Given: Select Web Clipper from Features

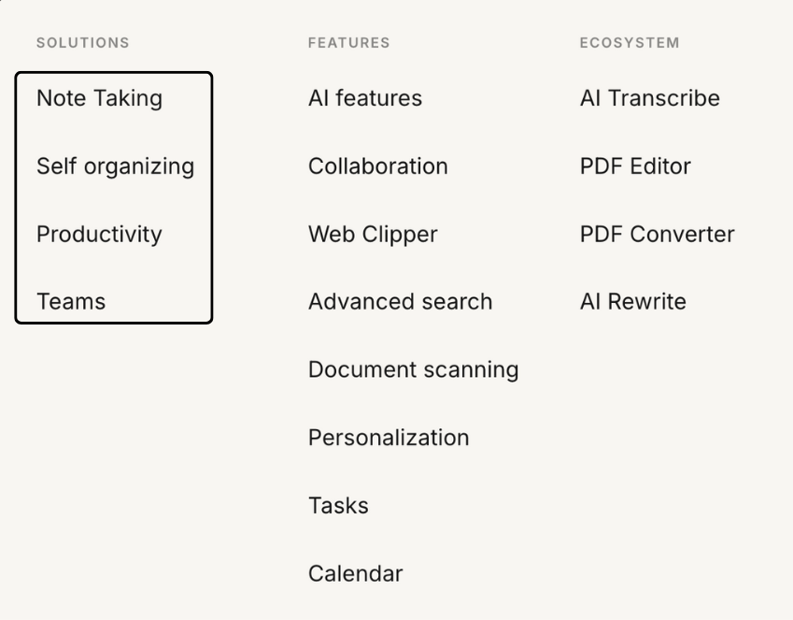Looking at the screenshot, I should (372, 234).
